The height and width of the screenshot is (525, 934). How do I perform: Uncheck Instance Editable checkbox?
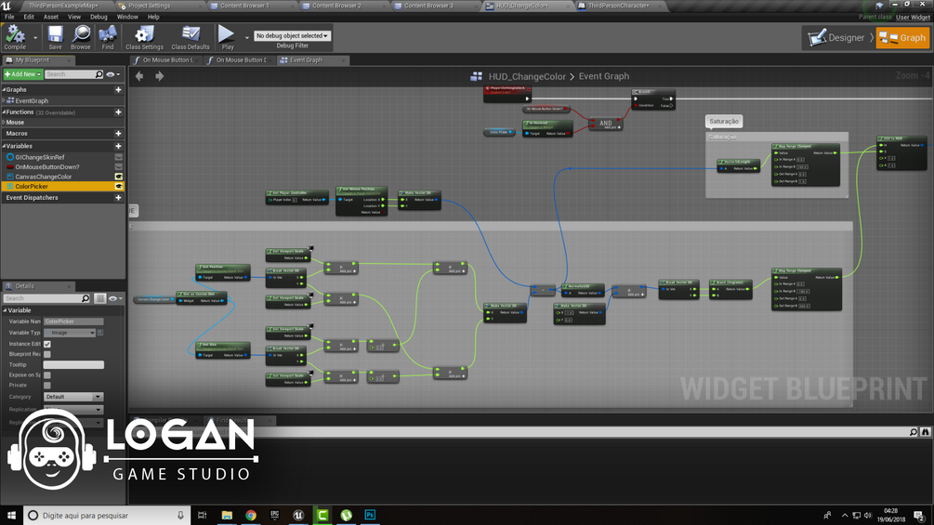point(47,344)
